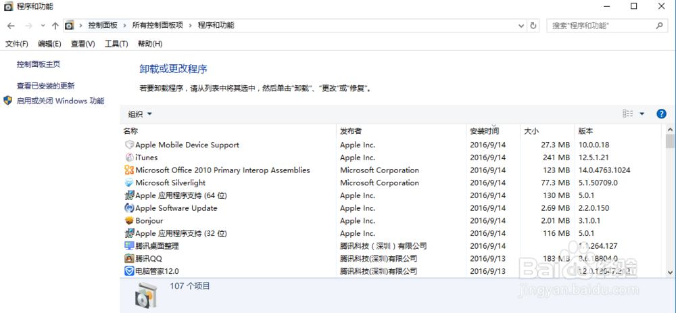
Task: Click the iTunes program icon
Action: click(129, 158)
